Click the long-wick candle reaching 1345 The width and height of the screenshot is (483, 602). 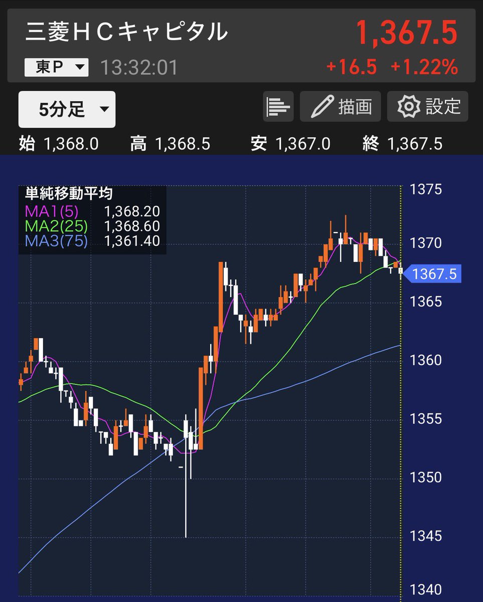coord(186,477)
